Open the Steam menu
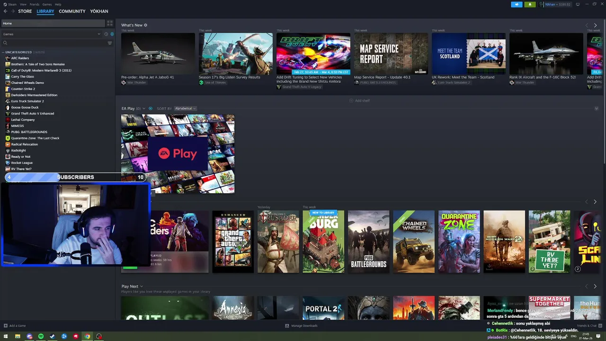Screen dimensions: 606x341 13,4
